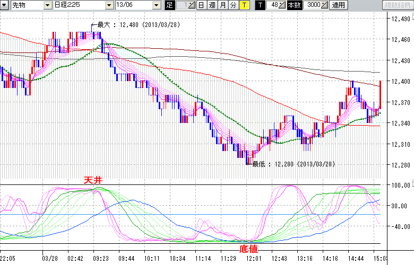
Task: Expand the 13/06 contract month dropdown
Action: pos(156,5)
